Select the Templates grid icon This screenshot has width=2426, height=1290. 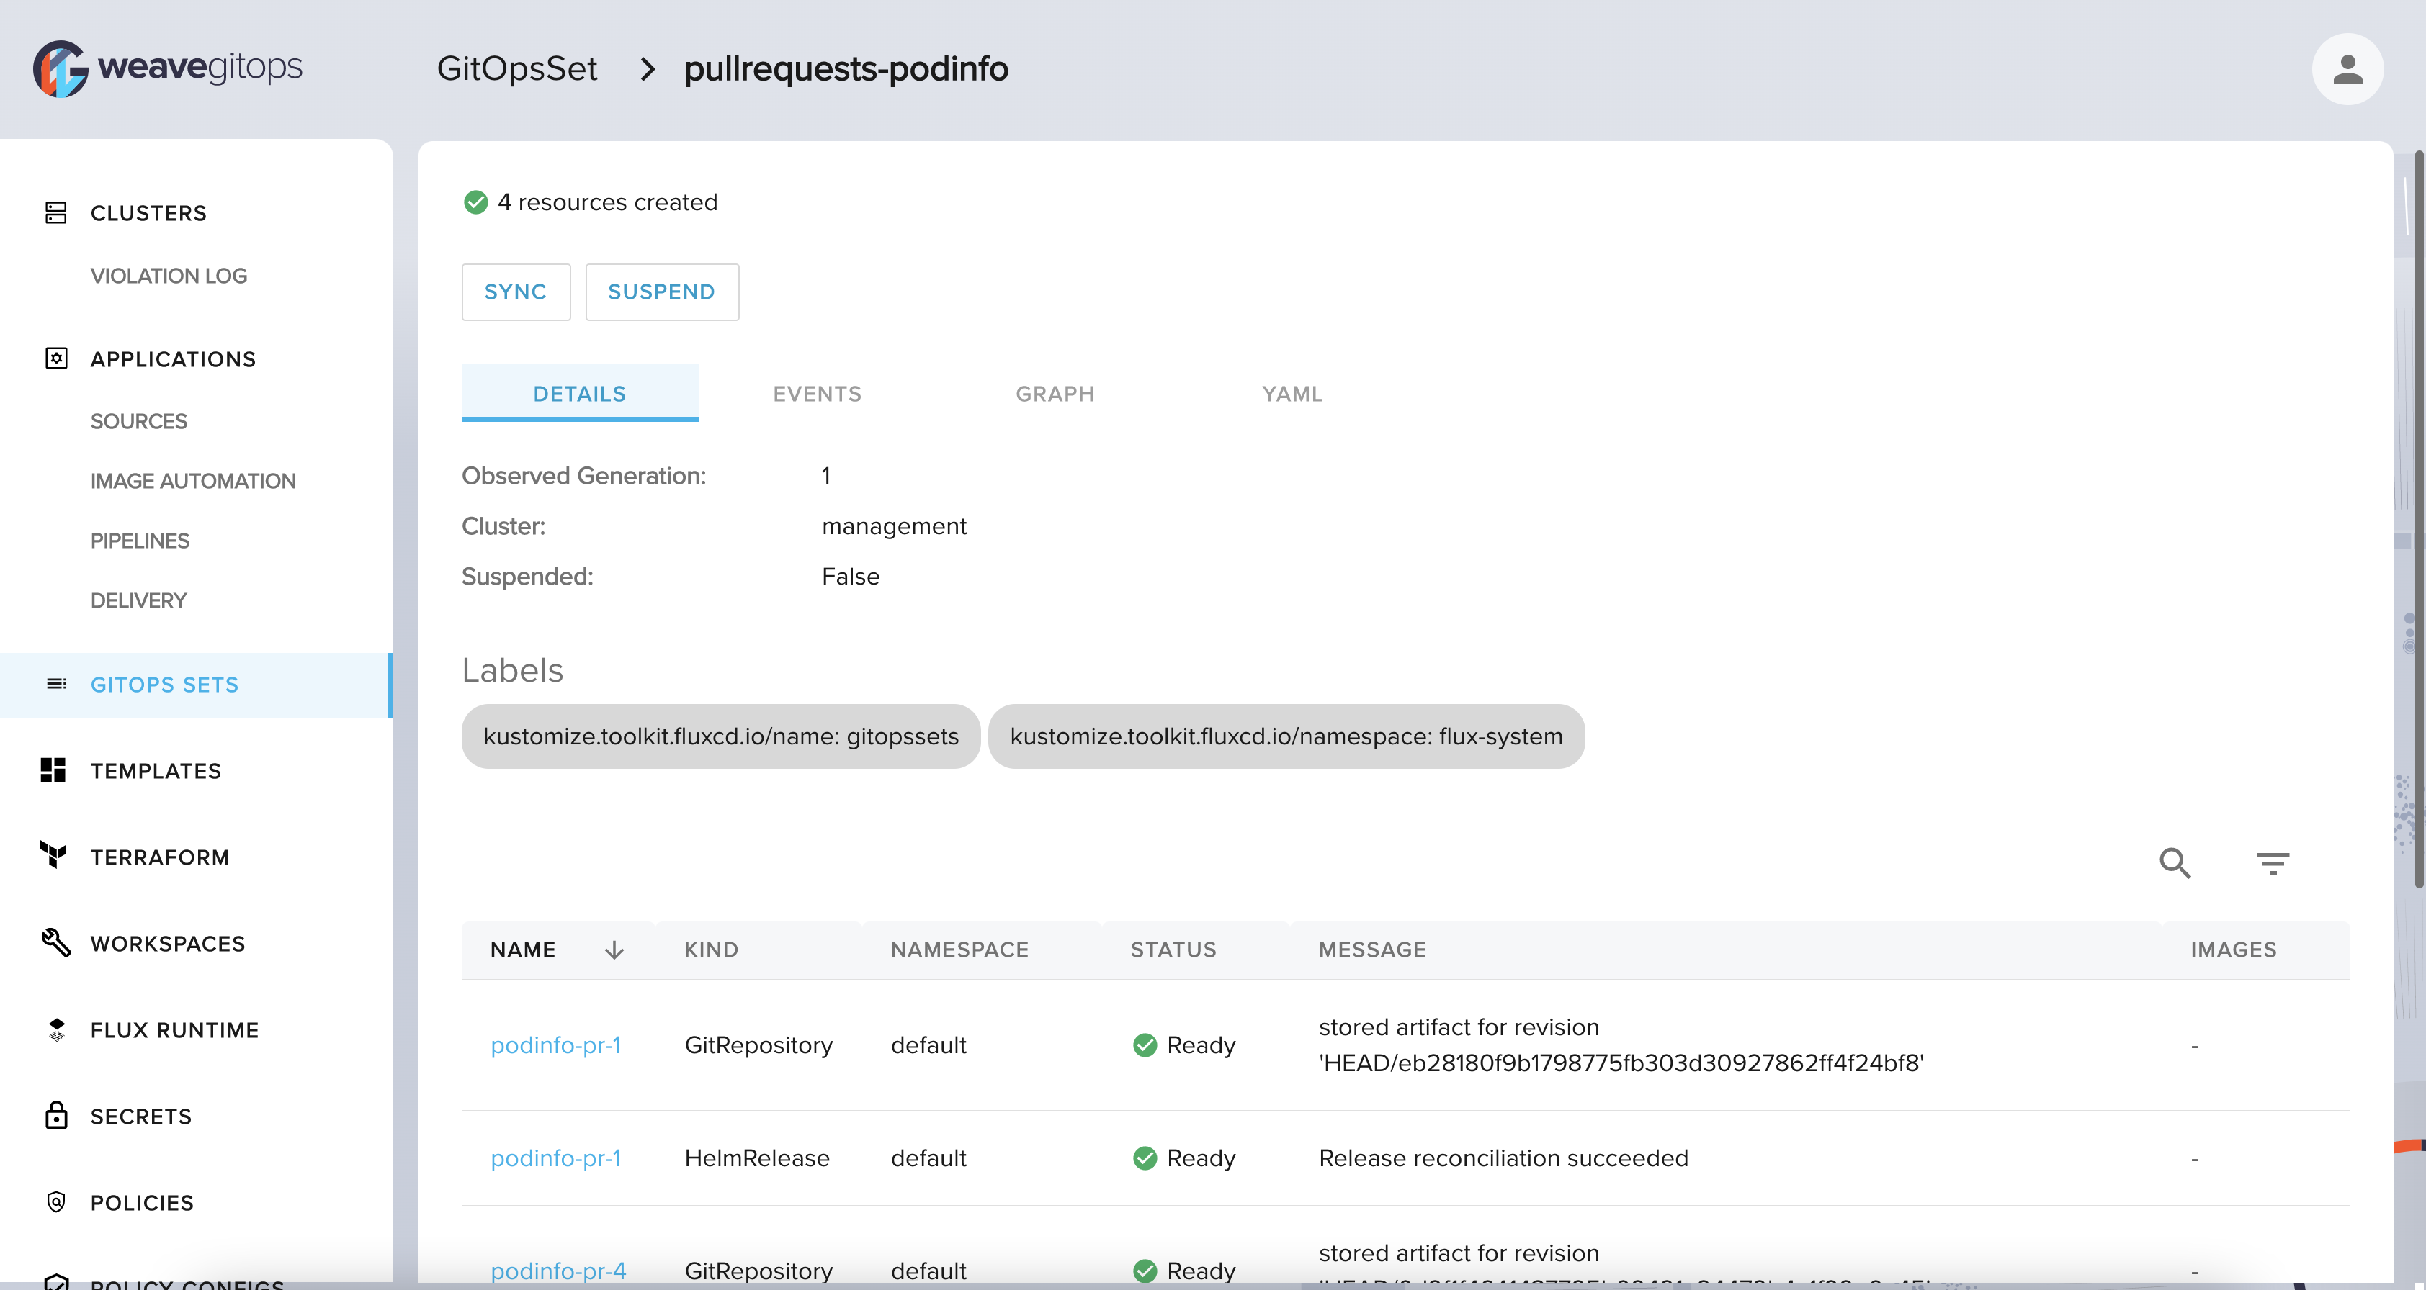tap(54, 770)
